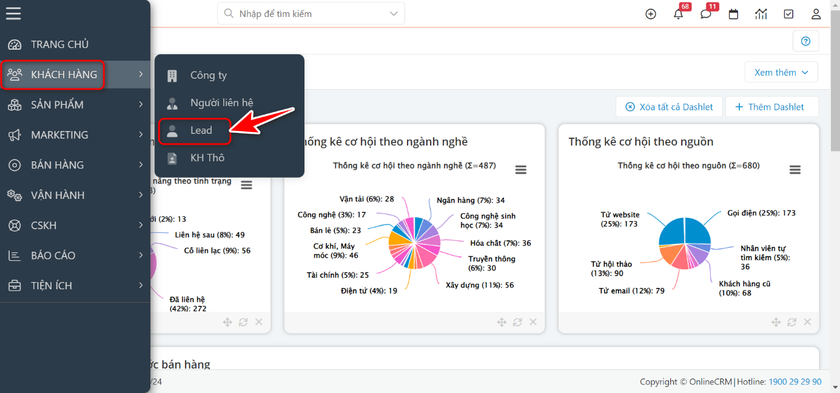
Task: Open the chart analytics icon in header
Action: click(761, 14)
